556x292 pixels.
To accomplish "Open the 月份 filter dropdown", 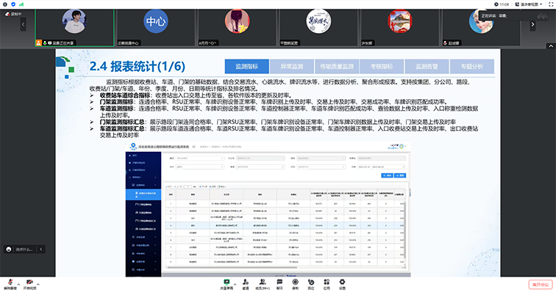I will (321, 167).
